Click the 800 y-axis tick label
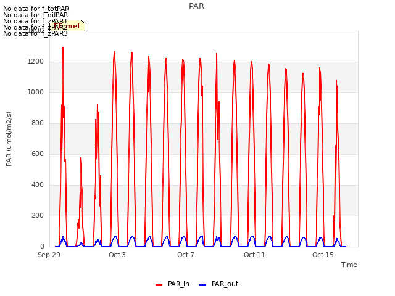395x296 pixels. pyautogui.click(x=38, y=123)
